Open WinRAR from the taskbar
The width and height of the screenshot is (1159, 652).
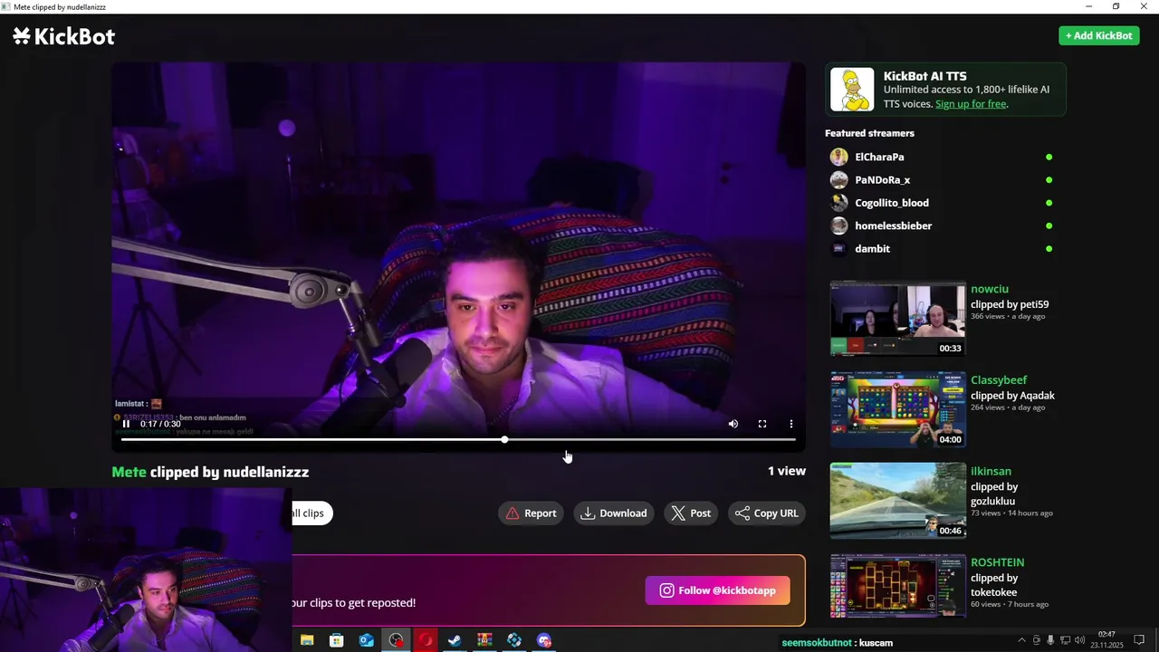pyautogui.click(x=484, y=640)
